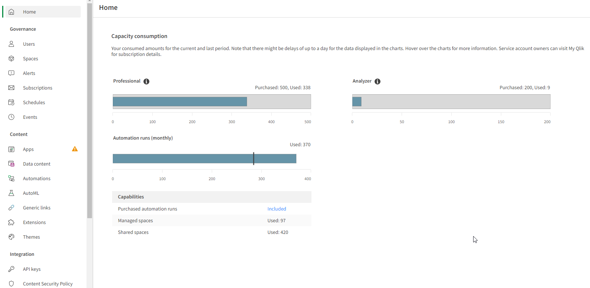The height and width of the screenshot is (288, 590).
Task: Click the Content section heading in sidebar
Action: click(x=19, y=134)
